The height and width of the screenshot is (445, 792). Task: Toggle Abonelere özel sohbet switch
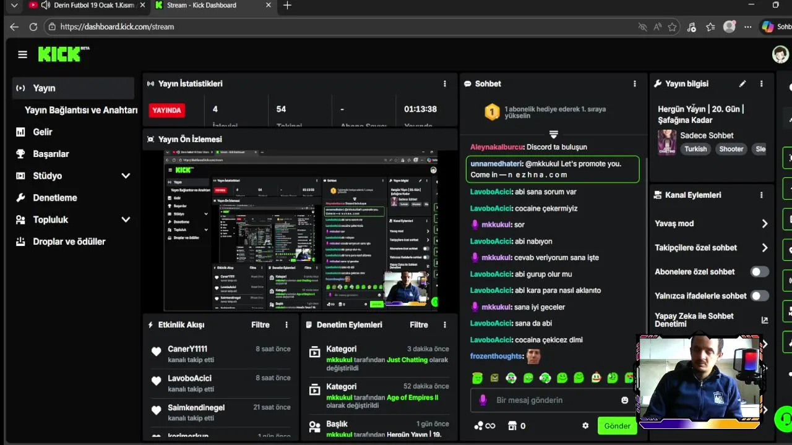coord(759,271)
